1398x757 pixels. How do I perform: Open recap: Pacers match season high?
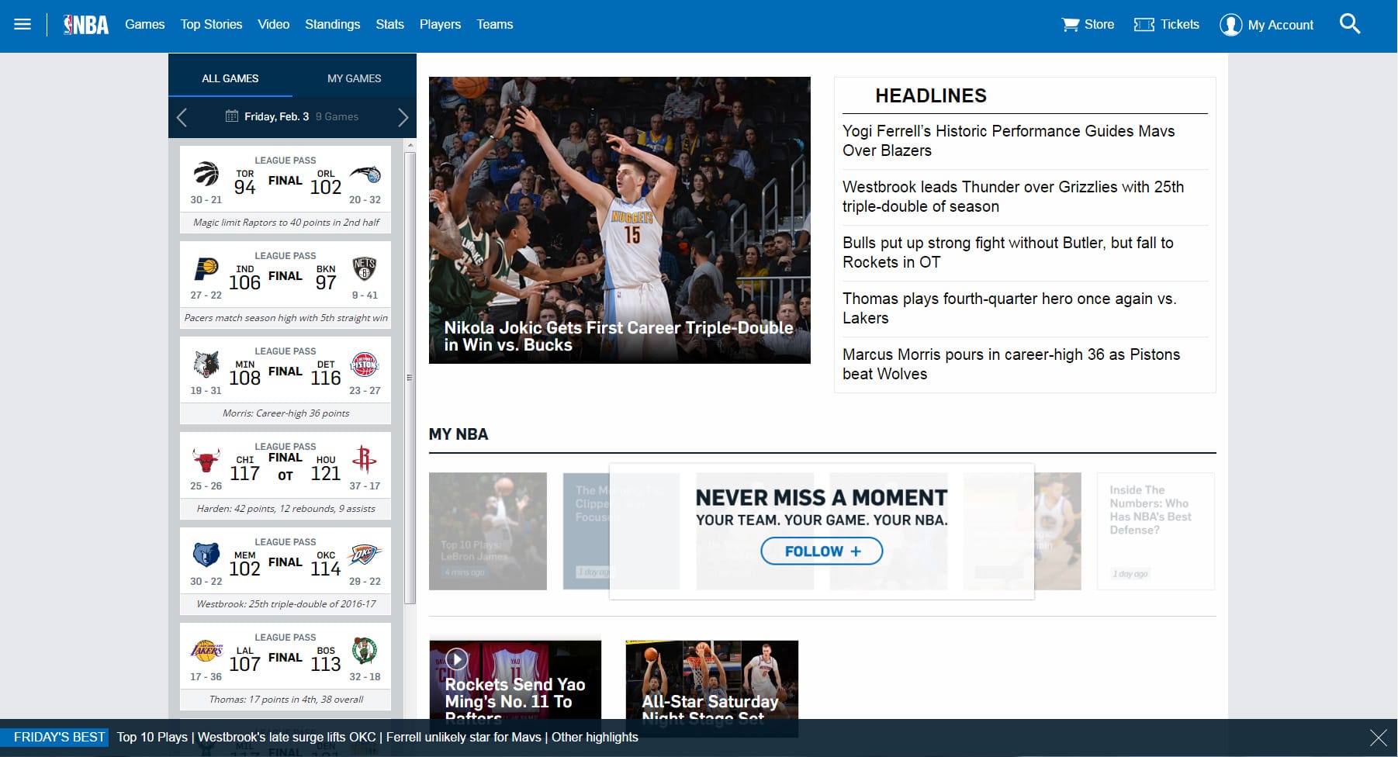(286, 318)
